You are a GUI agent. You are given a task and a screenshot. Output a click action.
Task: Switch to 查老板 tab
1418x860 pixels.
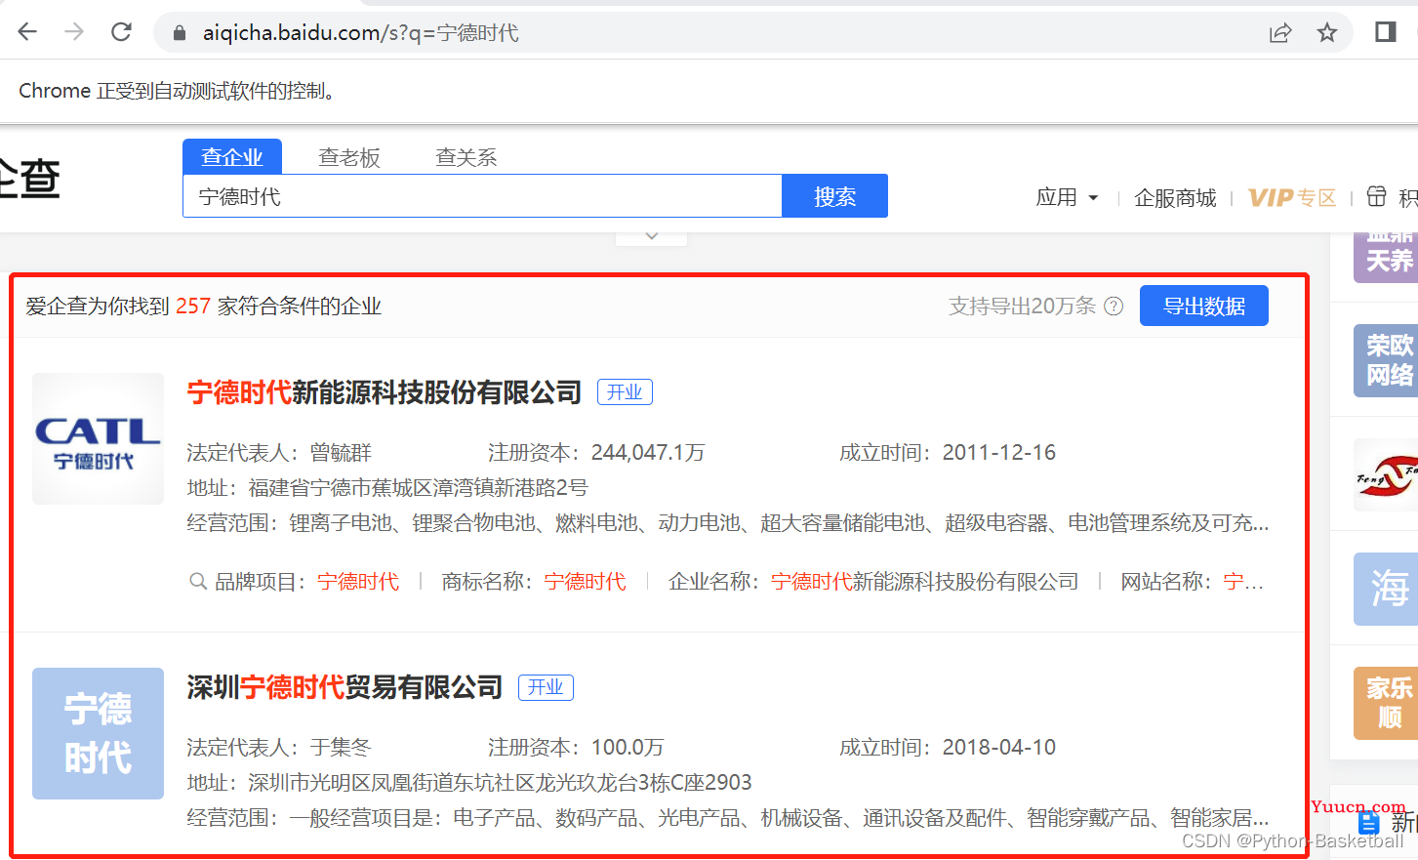(x=349, y=157)
